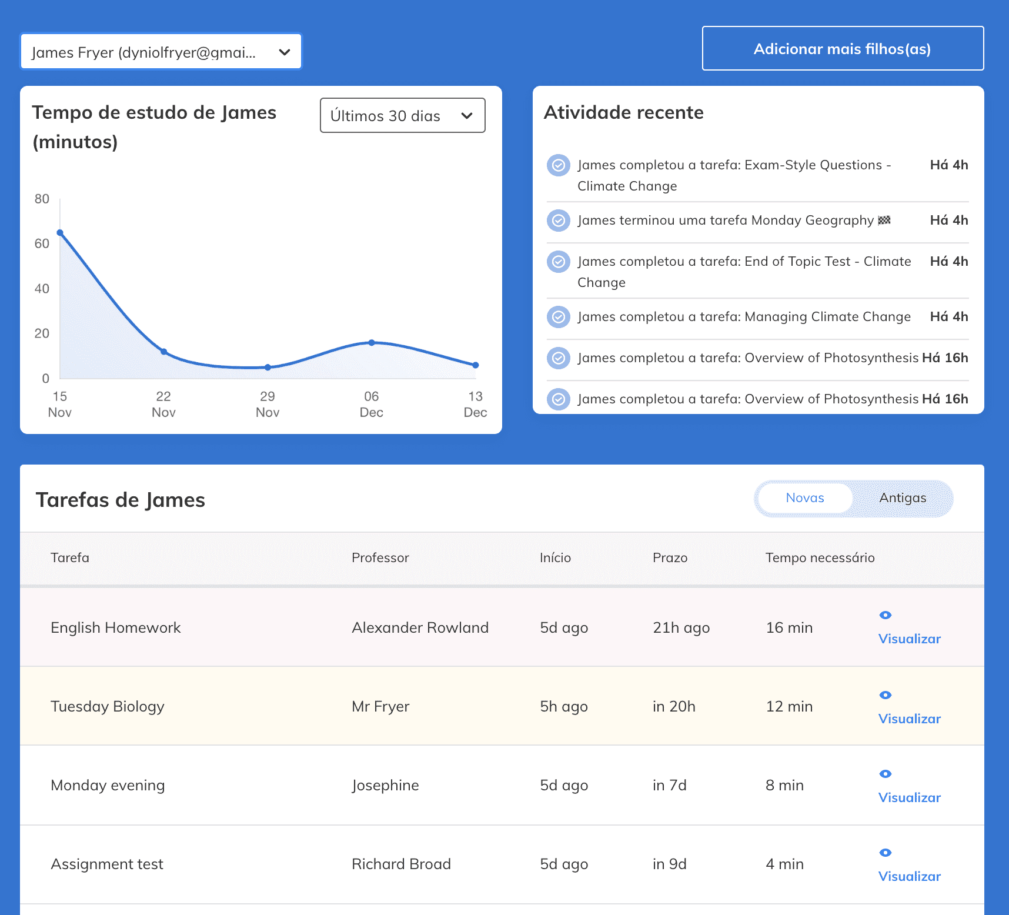This screenshot has width=1009, height=915.
Task: Click checkmark icon beside Monday Geography activity
Action: 559,221
